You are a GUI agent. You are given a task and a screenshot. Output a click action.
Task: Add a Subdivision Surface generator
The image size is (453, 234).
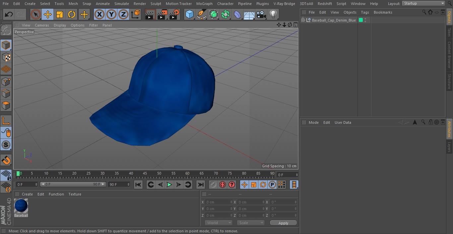pyautogui.click(x=214, y=15)
